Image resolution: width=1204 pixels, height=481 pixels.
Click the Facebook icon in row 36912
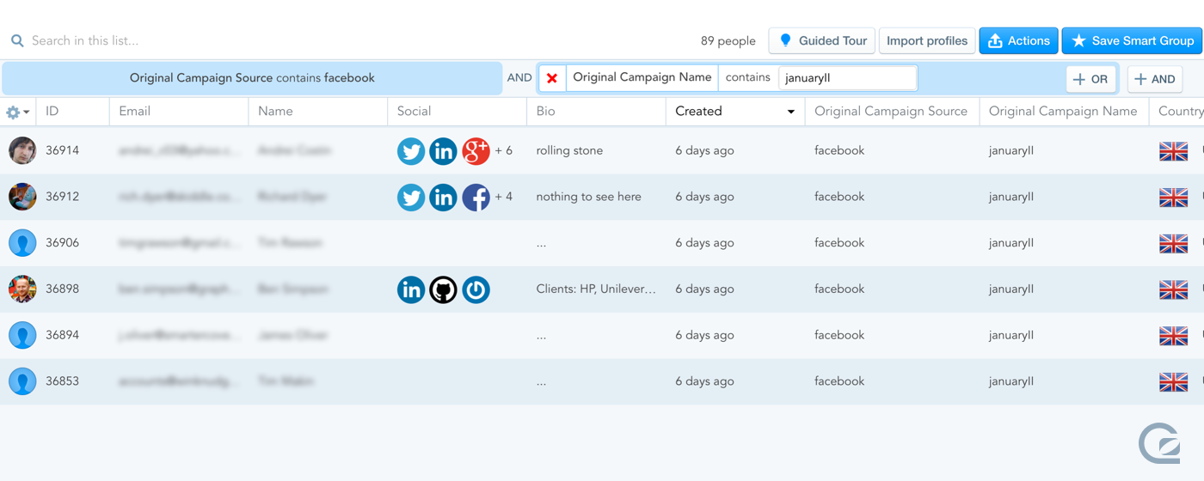click(476, 198)
